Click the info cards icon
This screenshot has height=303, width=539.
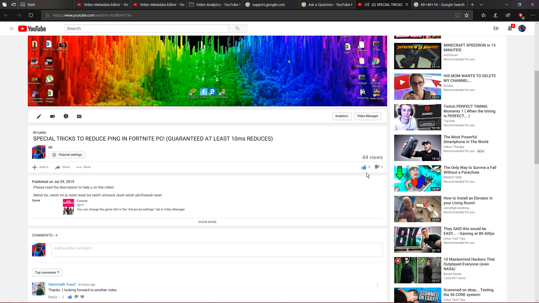tap(66, 116)
